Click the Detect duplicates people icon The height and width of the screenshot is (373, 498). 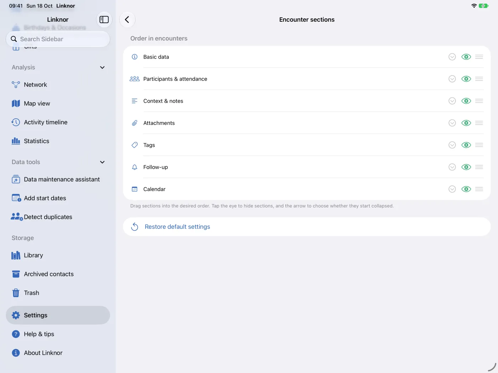[17, 217]
